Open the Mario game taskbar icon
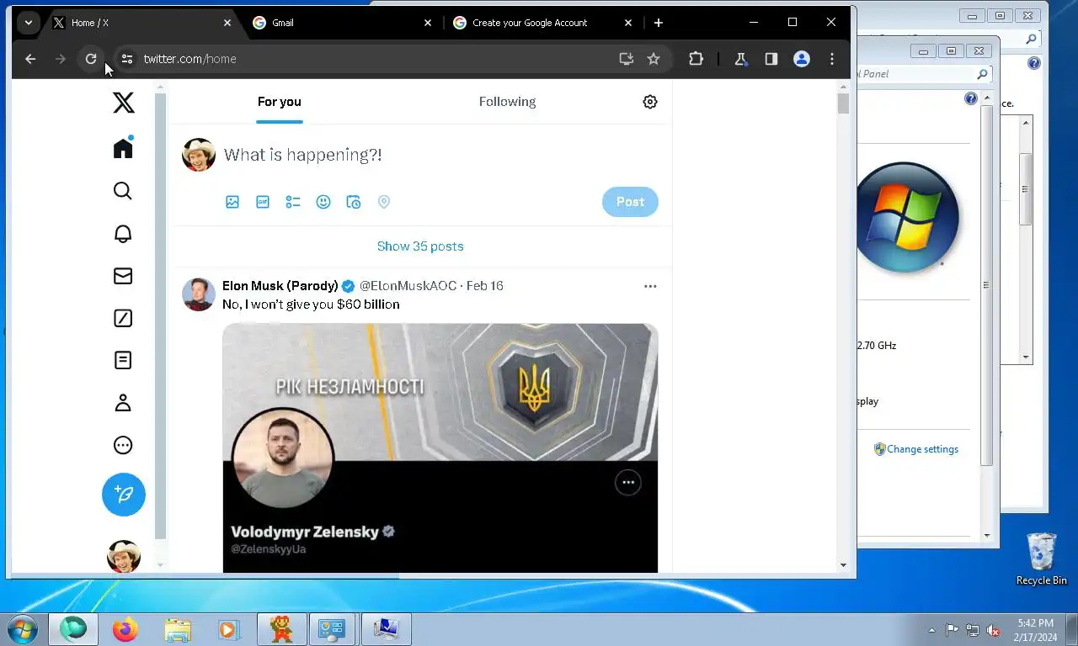The image size is (1078, 646). point(281,629)
